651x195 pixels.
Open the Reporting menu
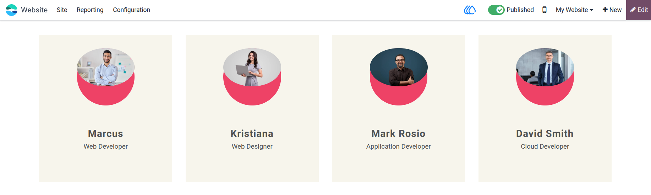(x=90, y=10)
